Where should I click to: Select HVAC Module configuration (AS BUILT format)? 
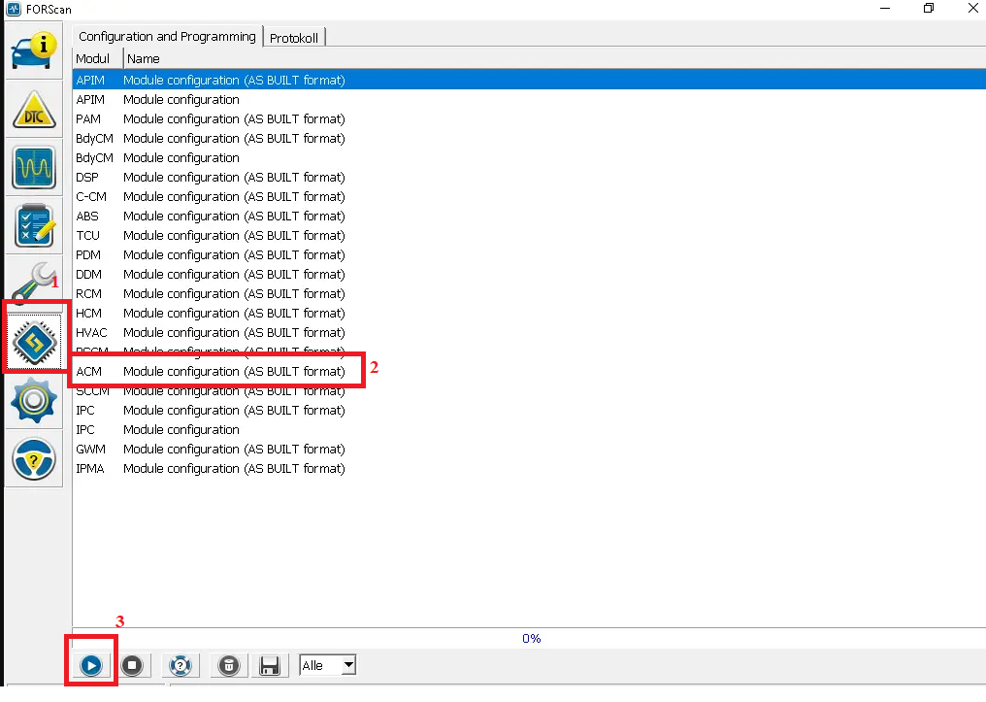click(529, 333)
